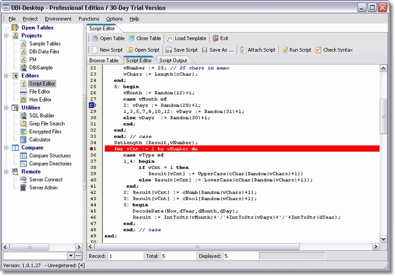Toggle the breakpoint dot on line 35
The width and height of the screenshot is (395, 276).
pos(92,149)
